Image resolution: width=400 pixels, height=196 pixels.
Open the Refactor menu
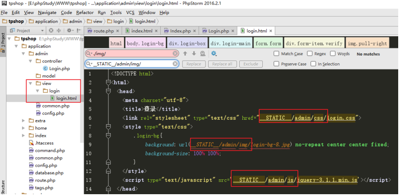pyautogui.click(x=85, y=13)
